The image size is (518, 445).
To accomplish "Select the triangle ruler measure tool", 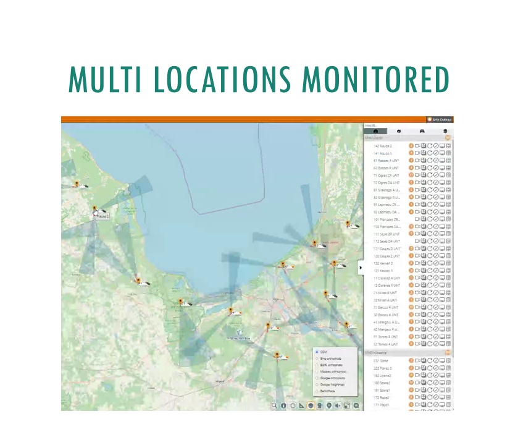I will [x=302, y=406].
